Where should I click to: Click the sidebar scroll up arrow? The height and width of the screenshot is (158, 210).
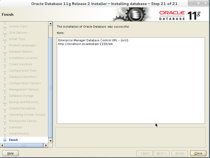[51, 24]
